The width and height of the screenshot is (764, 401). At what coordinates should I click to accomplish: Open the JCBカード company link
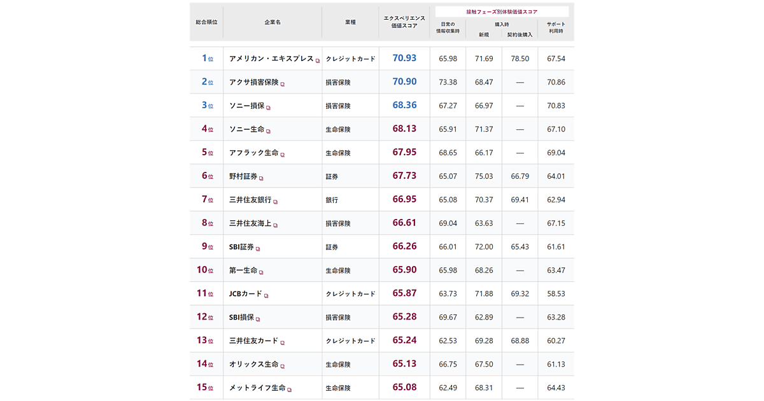coord(246,293)
